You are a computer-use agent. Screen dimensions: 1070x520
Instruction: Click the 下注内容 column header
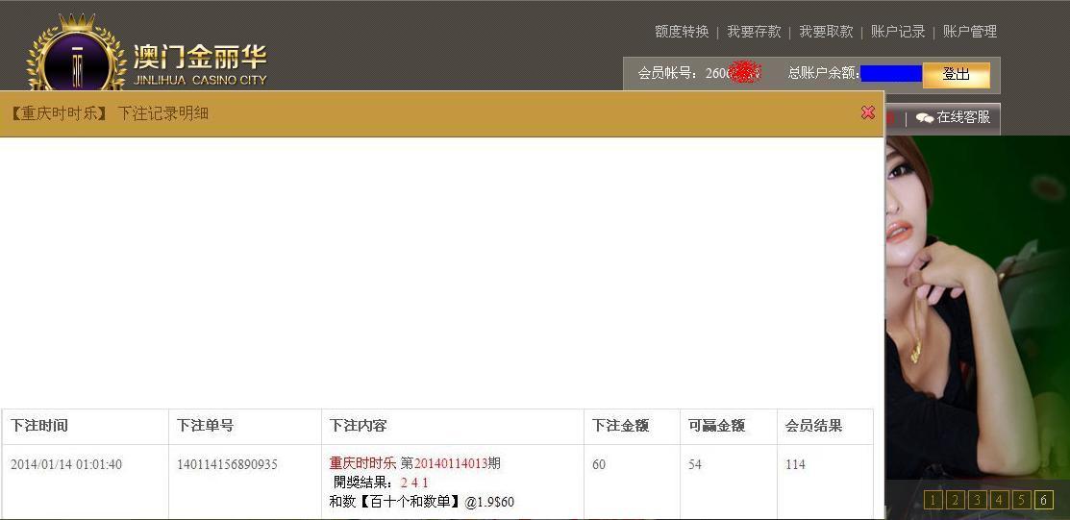(x=359, y=426)
